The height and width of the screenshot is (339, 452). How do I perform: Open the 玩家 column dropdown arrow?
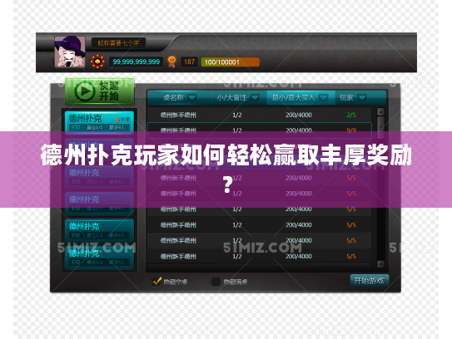click(x=362, y=98)
